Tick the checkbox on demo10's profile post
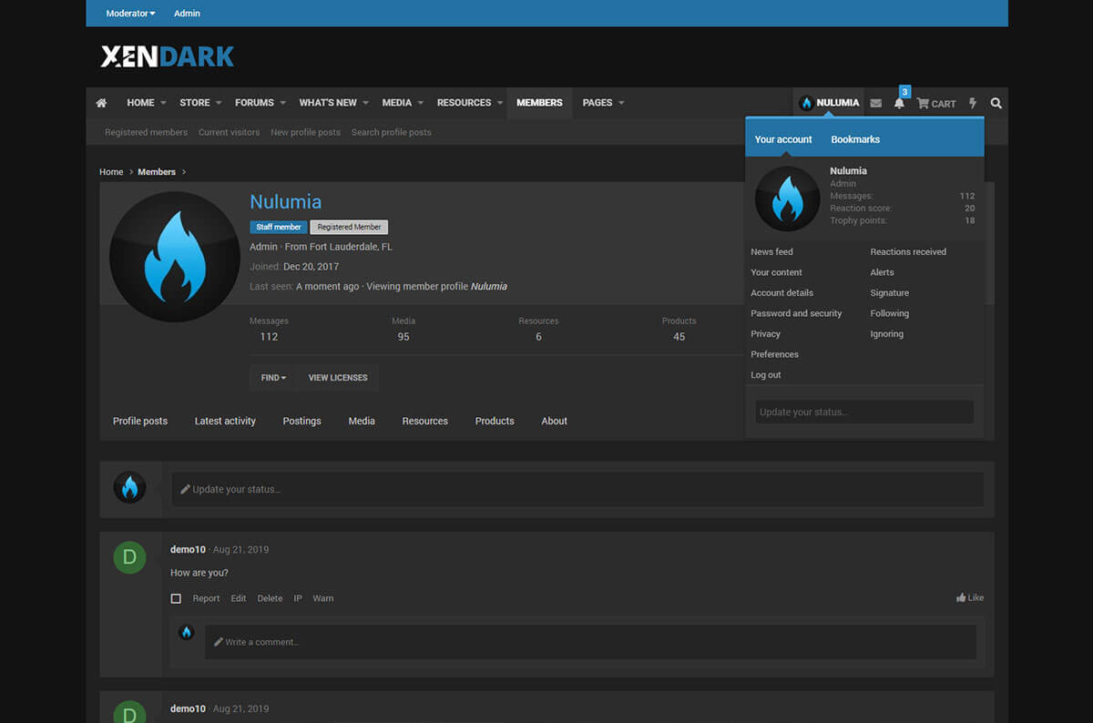 (176, 599)
